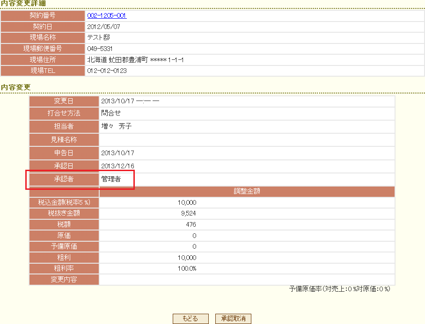Click the 承認者 value 管理者
This screenshot has height=324, width=425.
[111, 179]
